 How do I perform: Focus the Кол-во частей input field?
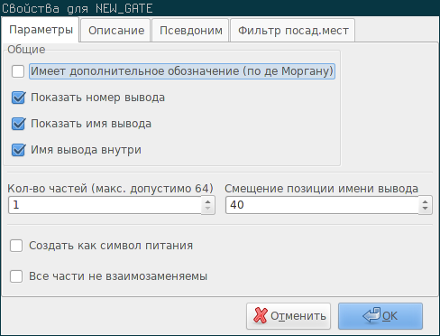tap(105, 205)
